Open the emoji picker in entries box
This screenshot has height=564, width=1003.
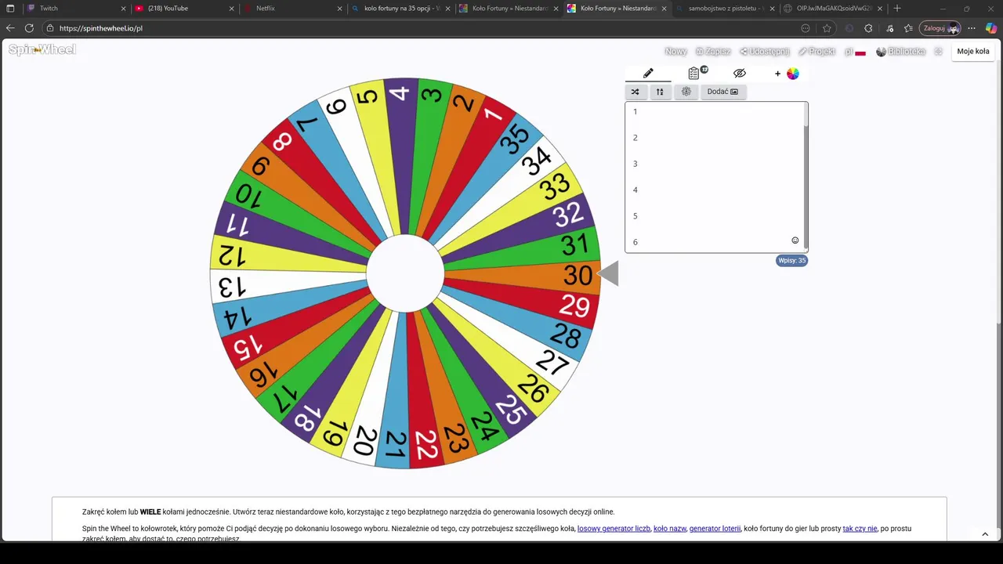[x=795, y=240]
